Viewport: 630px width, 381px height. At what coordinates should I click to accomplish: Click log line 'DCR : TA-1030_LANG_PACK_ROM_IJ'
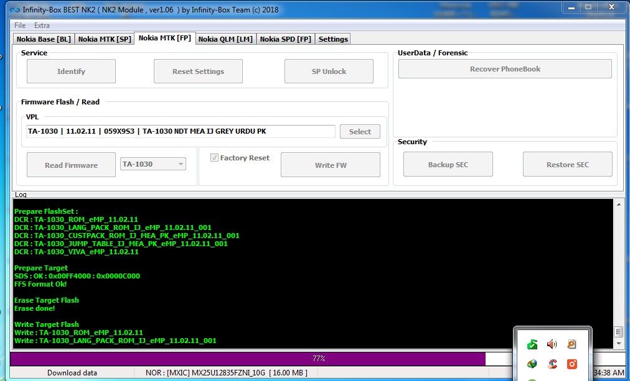tap(113, 227)
